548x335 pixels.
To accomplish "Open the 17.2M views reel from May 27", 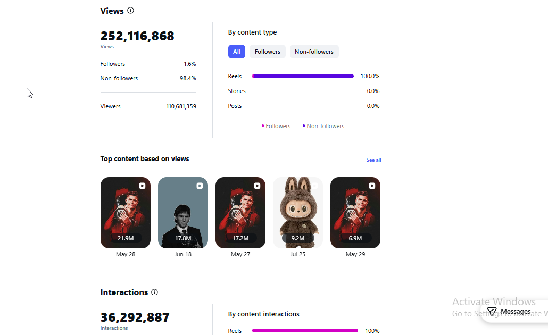I will pyautogui.click(x=240, y=213).
